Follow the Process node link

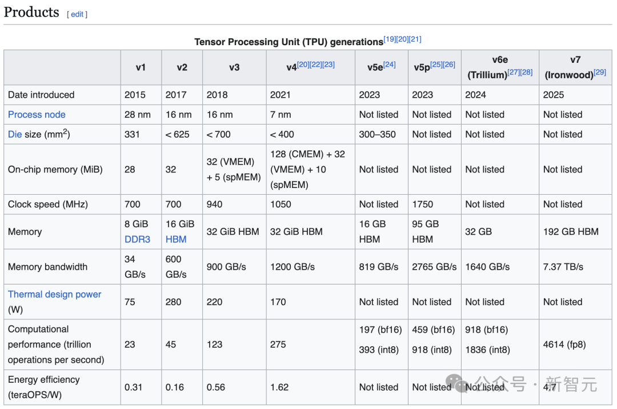(37, 115)
